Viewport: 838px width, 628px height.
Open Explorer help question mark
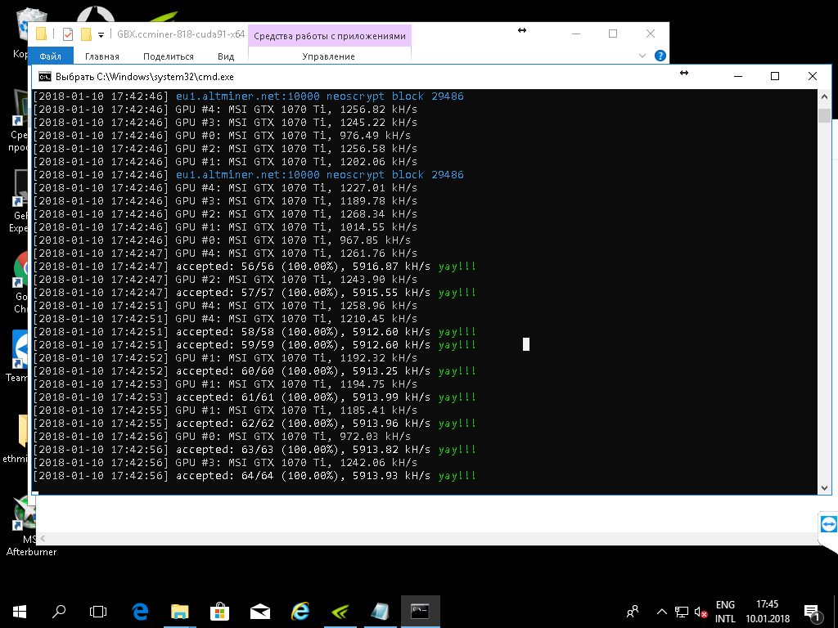pyautogui.click(x=660, y=56)
